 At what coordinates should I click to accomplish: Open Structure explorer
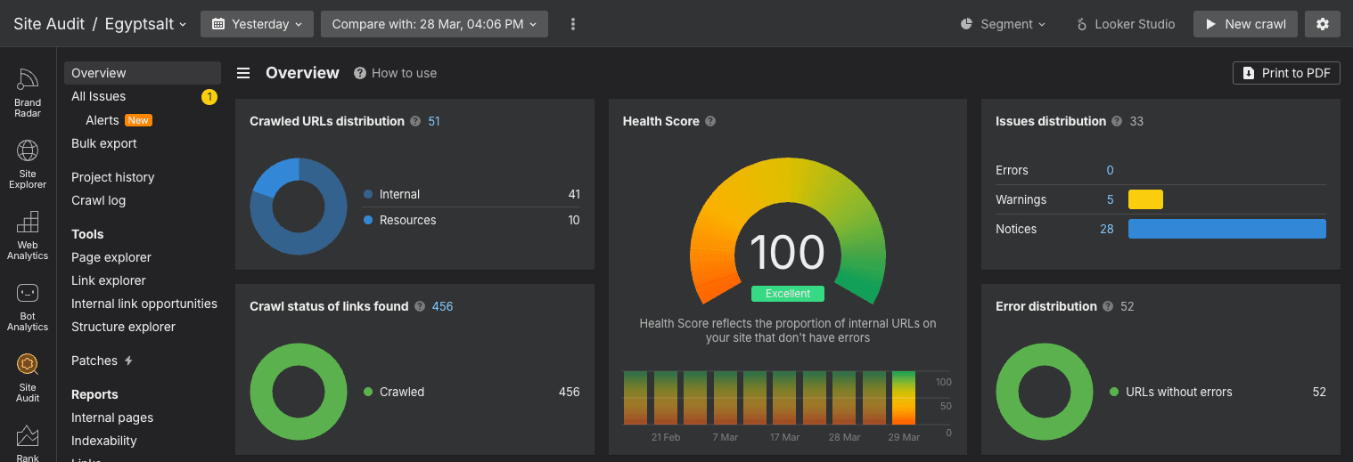123,327
